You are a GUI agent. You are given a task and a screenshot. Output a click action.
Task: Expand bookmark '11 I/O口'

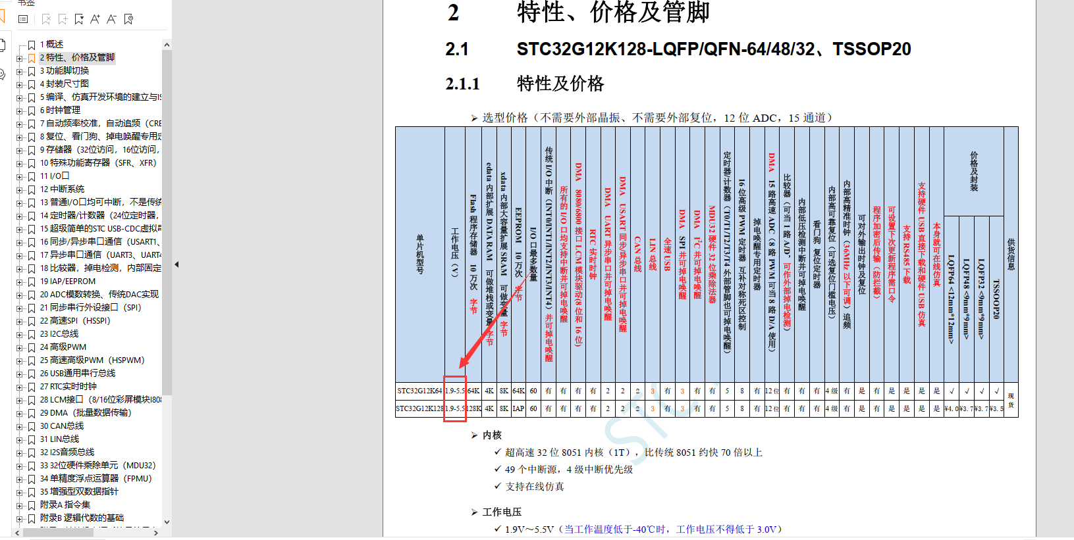pos(19,176)
